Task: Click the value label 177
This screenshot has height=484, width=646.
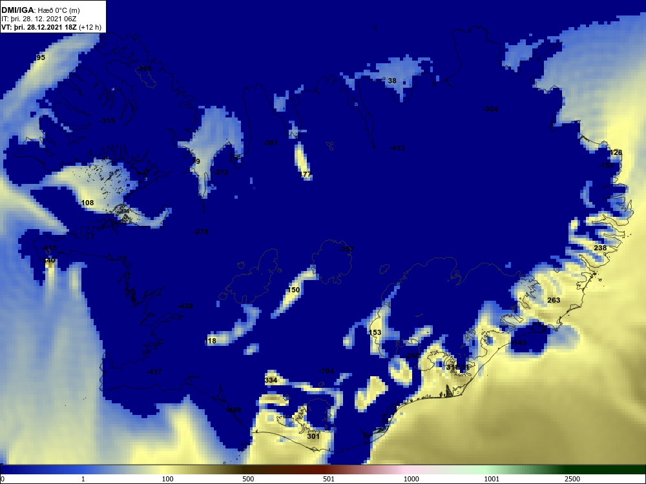Action: pyautogui.click(x=306, y=174)
